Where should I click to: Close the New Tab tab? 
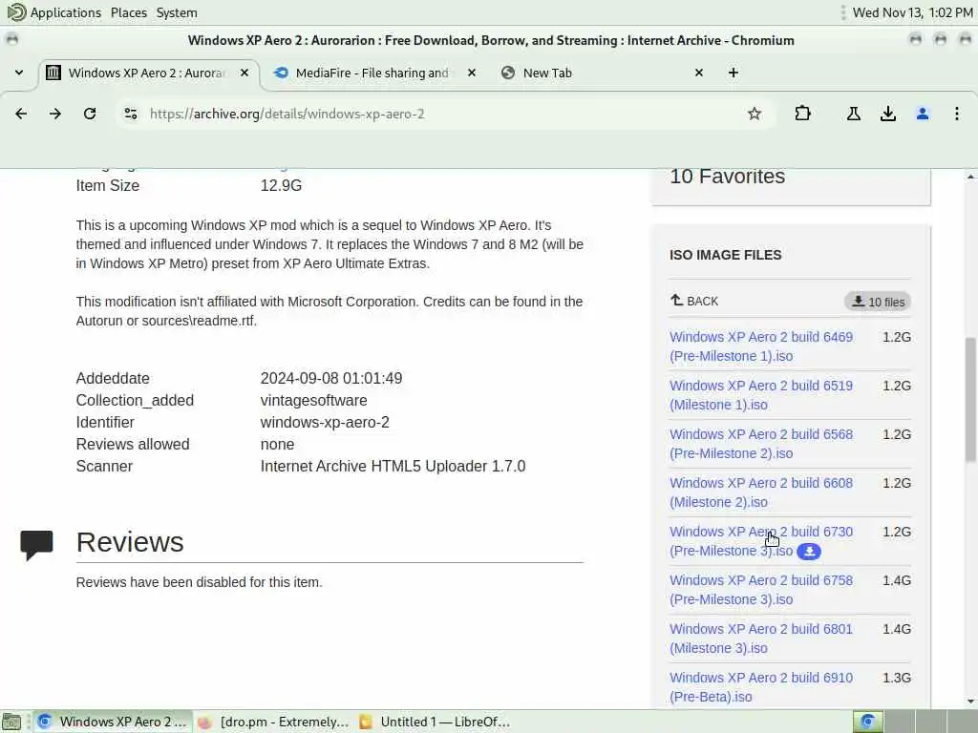pyautogui.click(x=698, y=73)
